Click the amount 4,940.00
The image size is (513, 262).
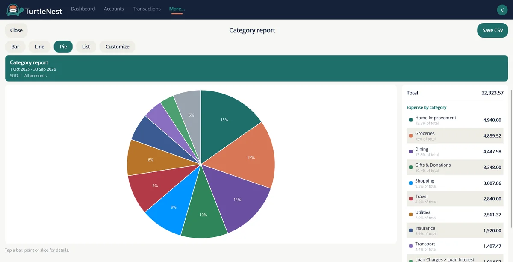pos(492,120)
